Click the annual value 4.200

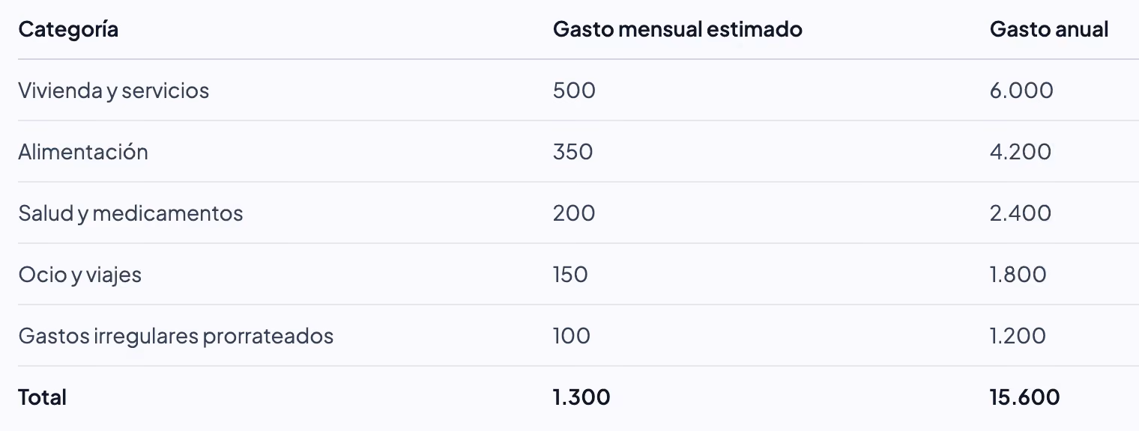click(1021, 152)
